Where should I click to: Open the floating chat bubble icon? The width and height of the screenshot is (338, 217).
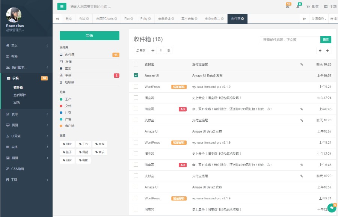pos(332,208)
